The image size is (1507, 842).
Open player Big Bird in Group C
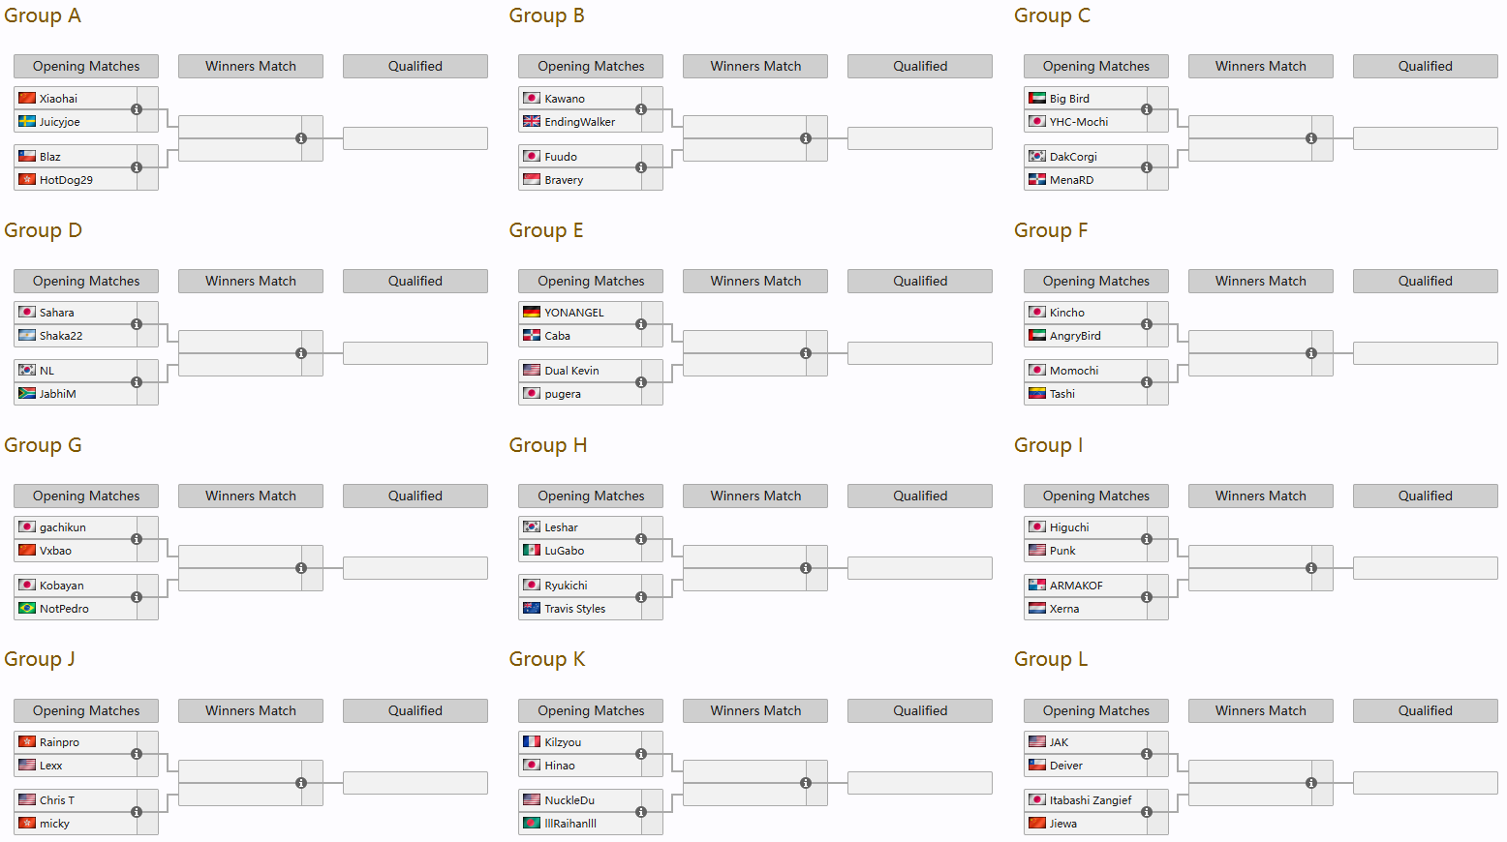[1069, 99]
